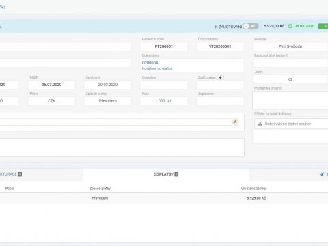Image resolution: width=328 pixels, height=246 pixels.
Task: Click the large empty text area above the tabs
Action: 122,148
